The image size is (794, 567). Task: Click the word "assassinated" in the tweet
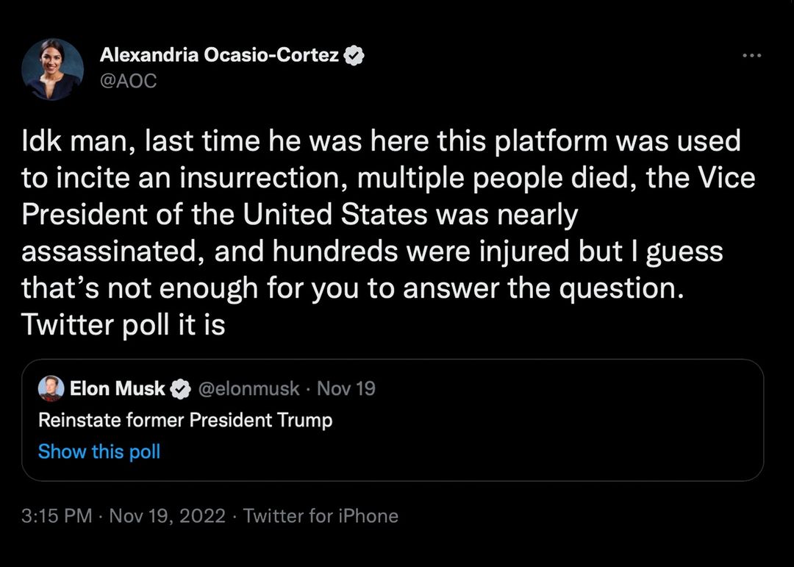pos(107,252)
